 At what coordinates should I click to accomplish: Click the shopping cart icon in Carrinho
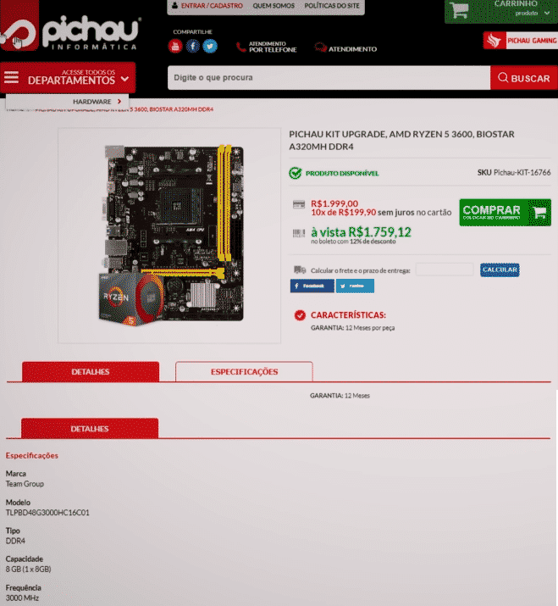(x=460, y=10)
